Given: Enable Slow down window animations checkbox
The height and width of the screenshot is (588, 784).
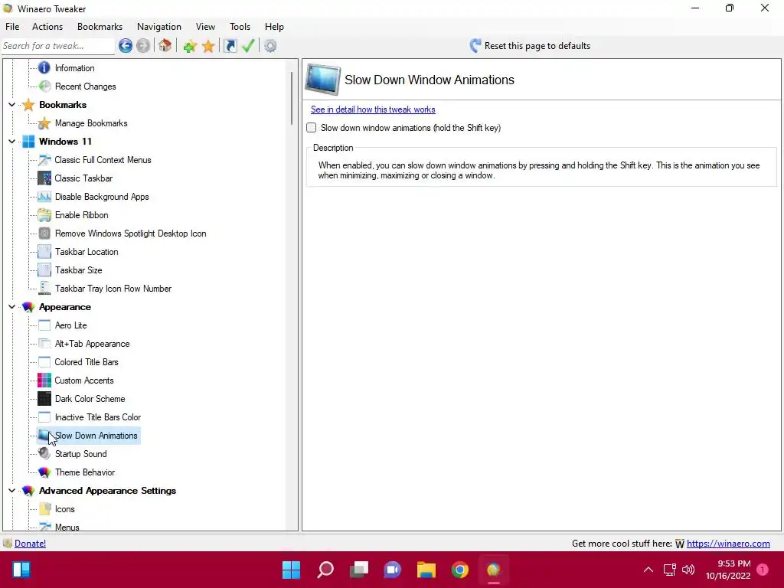Looking at the screenshot, I should (x=312, y=128).
